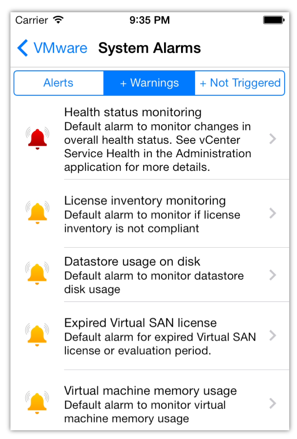
Task: Tap the Datastore usage yellow bell icon
Action: [x=37, y=274]
